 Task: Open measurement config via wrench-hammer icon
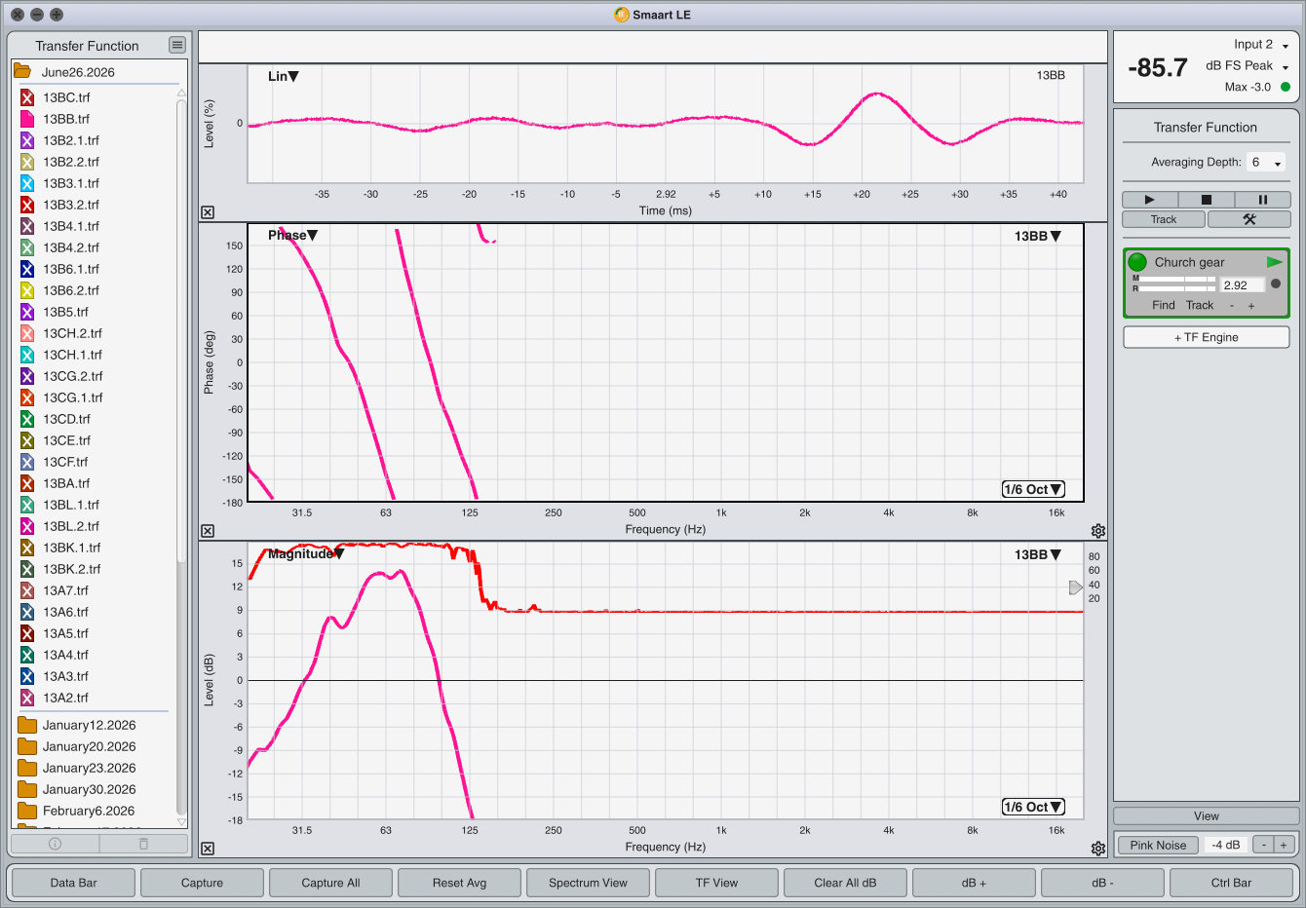click(1249, 219)
